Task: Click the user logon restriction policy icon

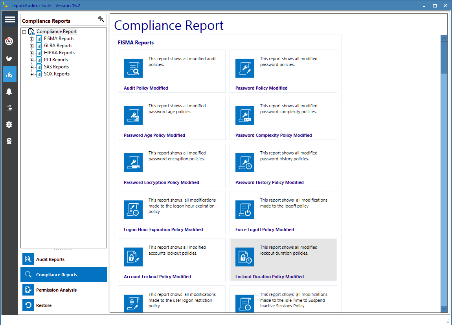Action: click(133, 303)
